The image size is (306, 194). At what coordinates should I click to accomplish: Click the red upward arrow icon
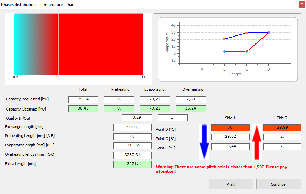pyautogui.click(x=256, y=142)
